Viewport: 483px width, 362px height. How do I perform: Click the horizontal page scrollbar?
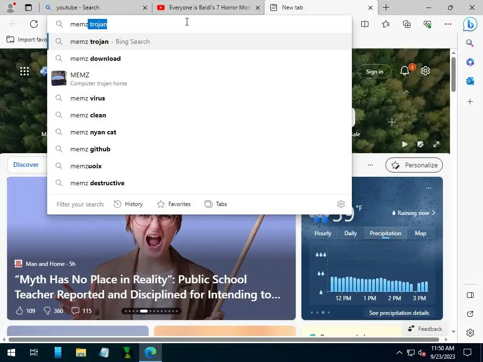224,339
